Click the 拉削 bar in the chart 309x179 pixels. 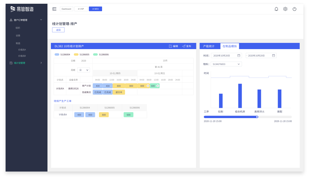[x=221, y=101]
